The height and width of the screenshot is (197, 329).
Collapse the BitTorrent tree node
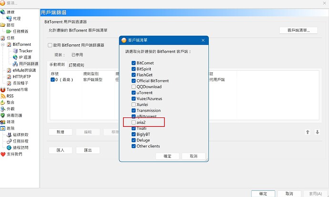3,44
